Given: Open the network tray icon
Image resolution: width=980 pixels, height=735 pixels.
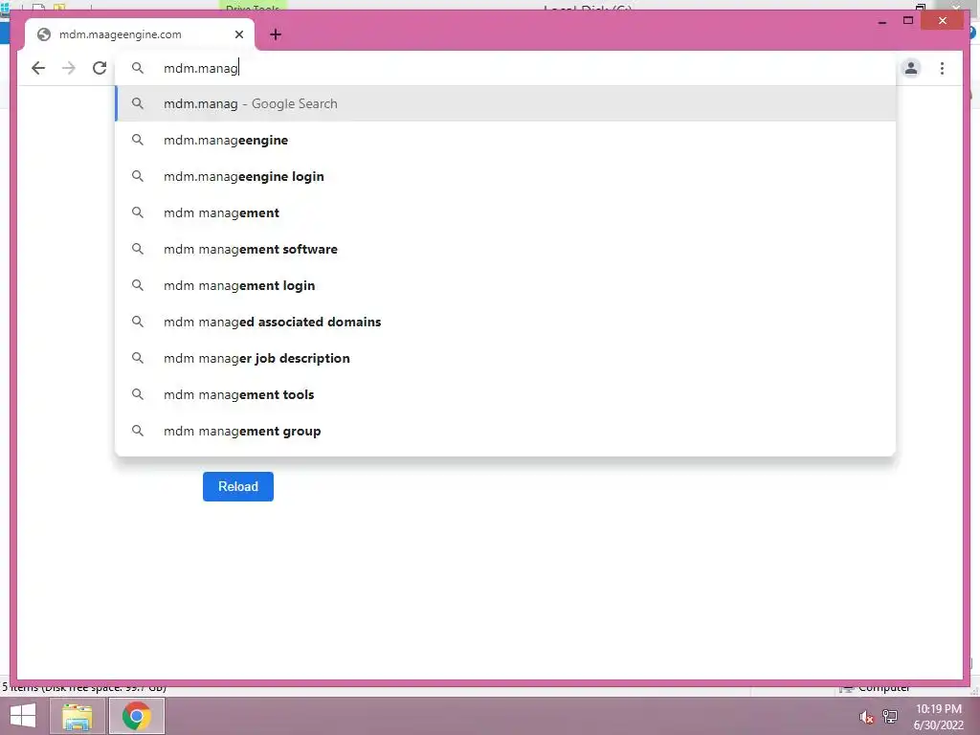Looking at the screenshot, I should 890,716.
